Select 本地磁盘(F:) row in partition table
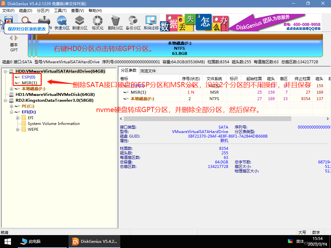The height and width of the screenshot is (248, 331). (x=224, y=99)
